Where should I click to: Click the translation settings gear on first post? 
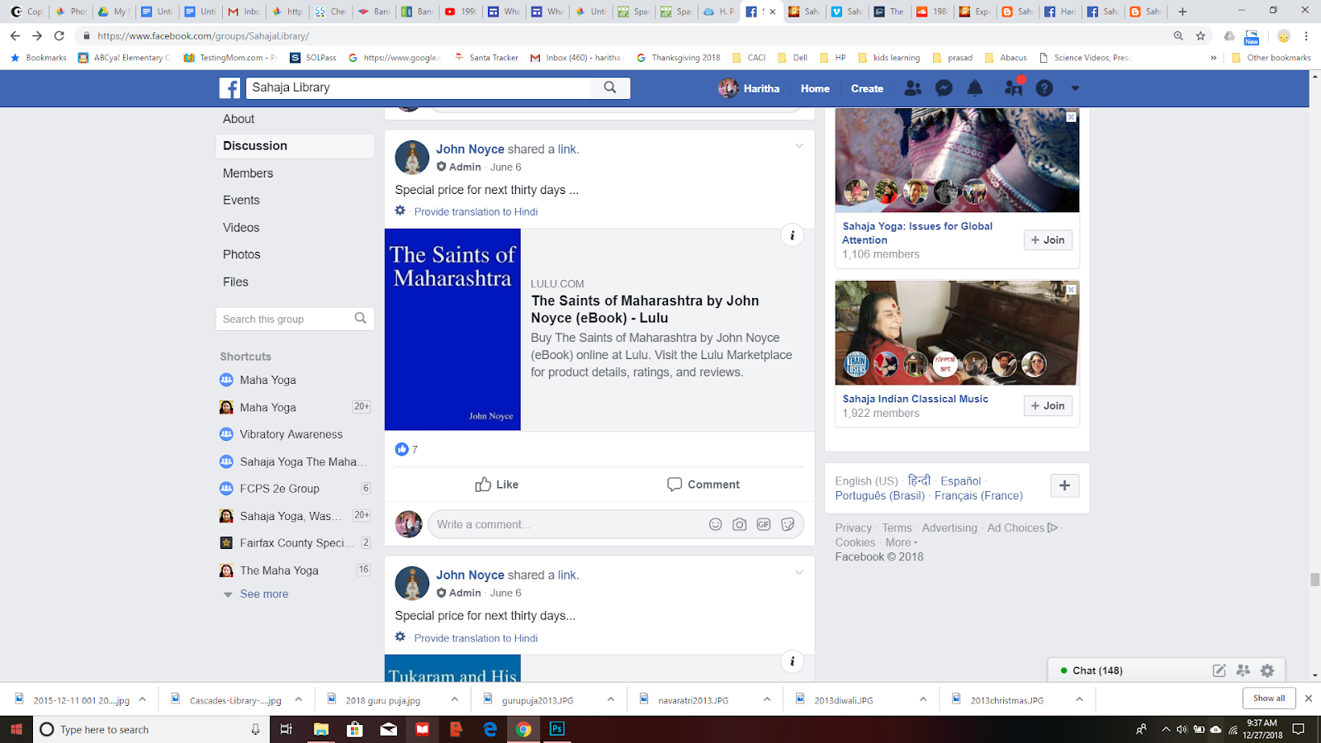[400, 211]
